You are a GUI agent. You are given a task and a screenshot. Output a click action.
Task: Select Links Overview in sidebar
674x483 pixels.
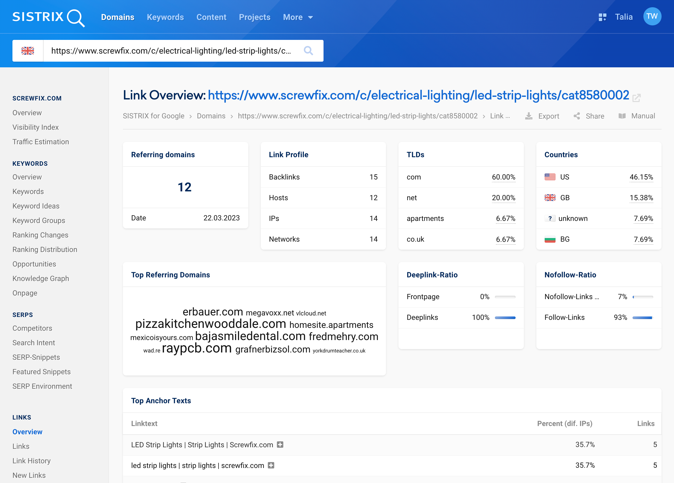[x=27, y=432]
